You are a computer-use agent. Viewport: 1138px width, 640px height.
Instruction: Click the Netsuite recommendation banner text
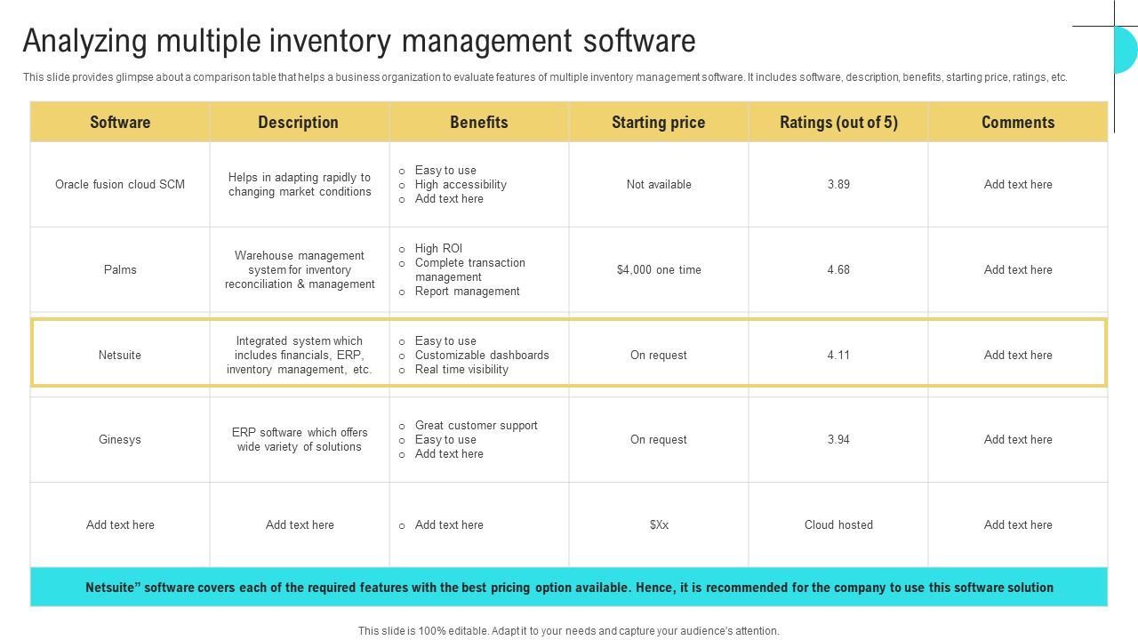point(569,588)
